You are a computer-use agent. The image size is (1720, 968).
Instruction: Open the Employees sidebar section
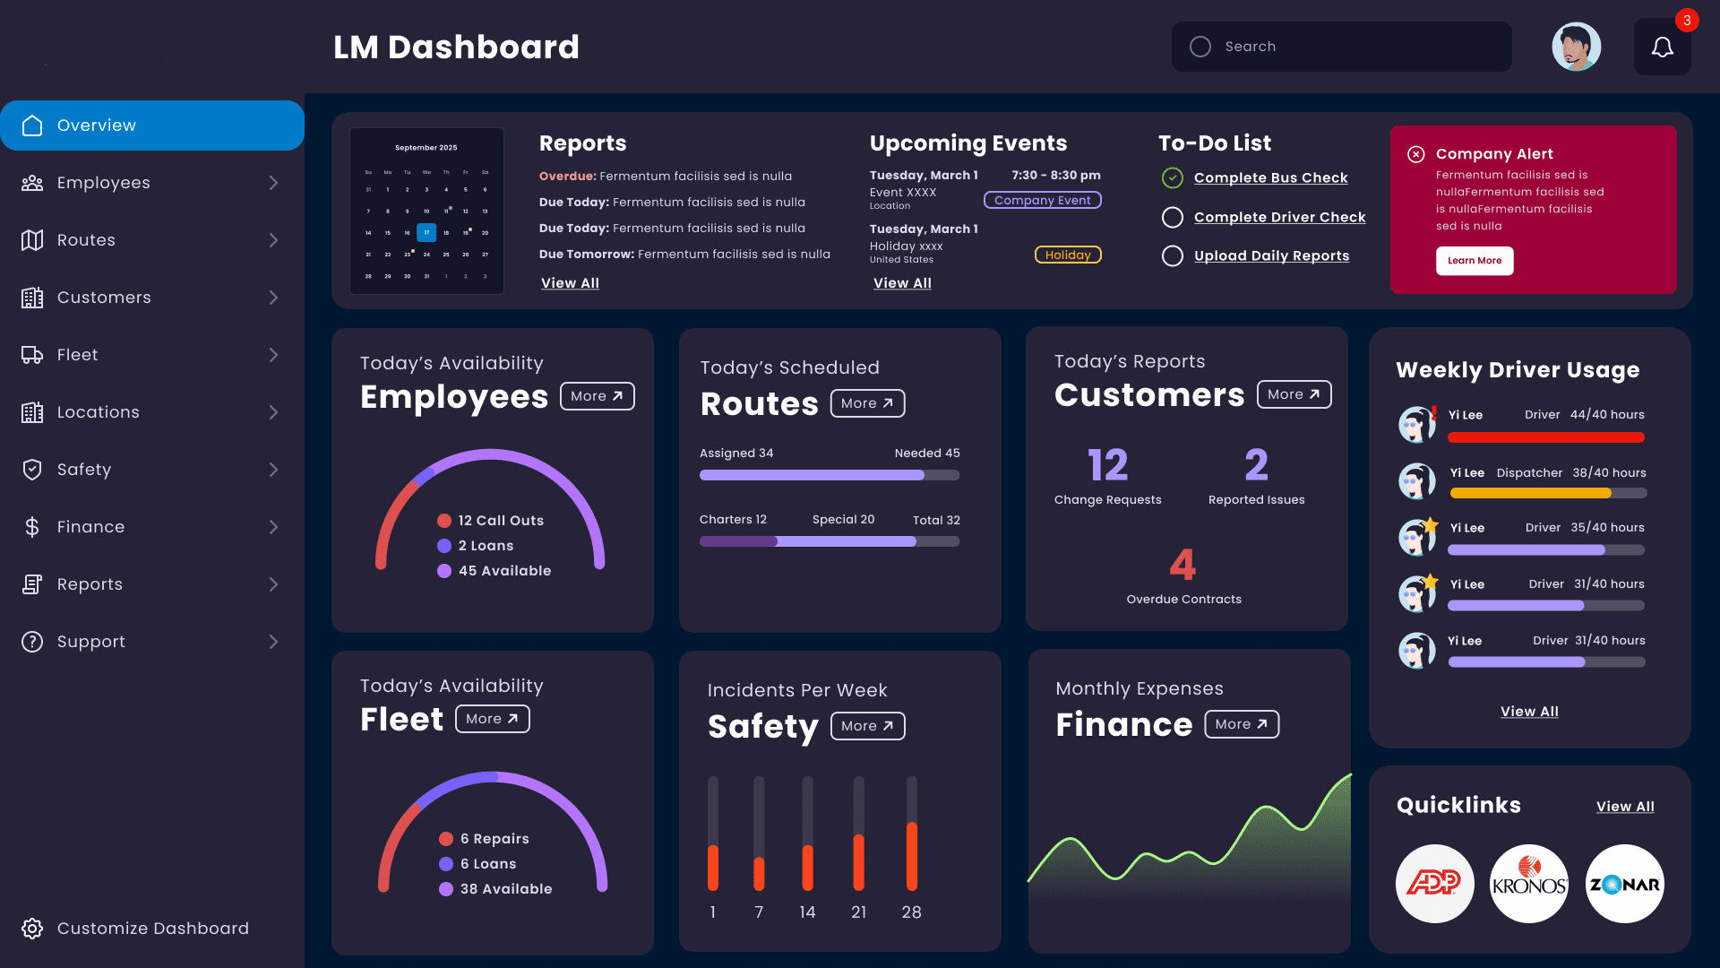pos(151,182)
